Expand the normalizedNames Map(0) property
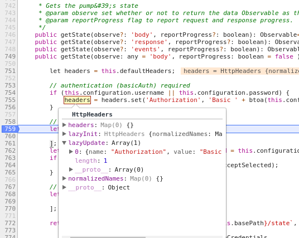Screen dimensions: 299x238 point(64,178)
